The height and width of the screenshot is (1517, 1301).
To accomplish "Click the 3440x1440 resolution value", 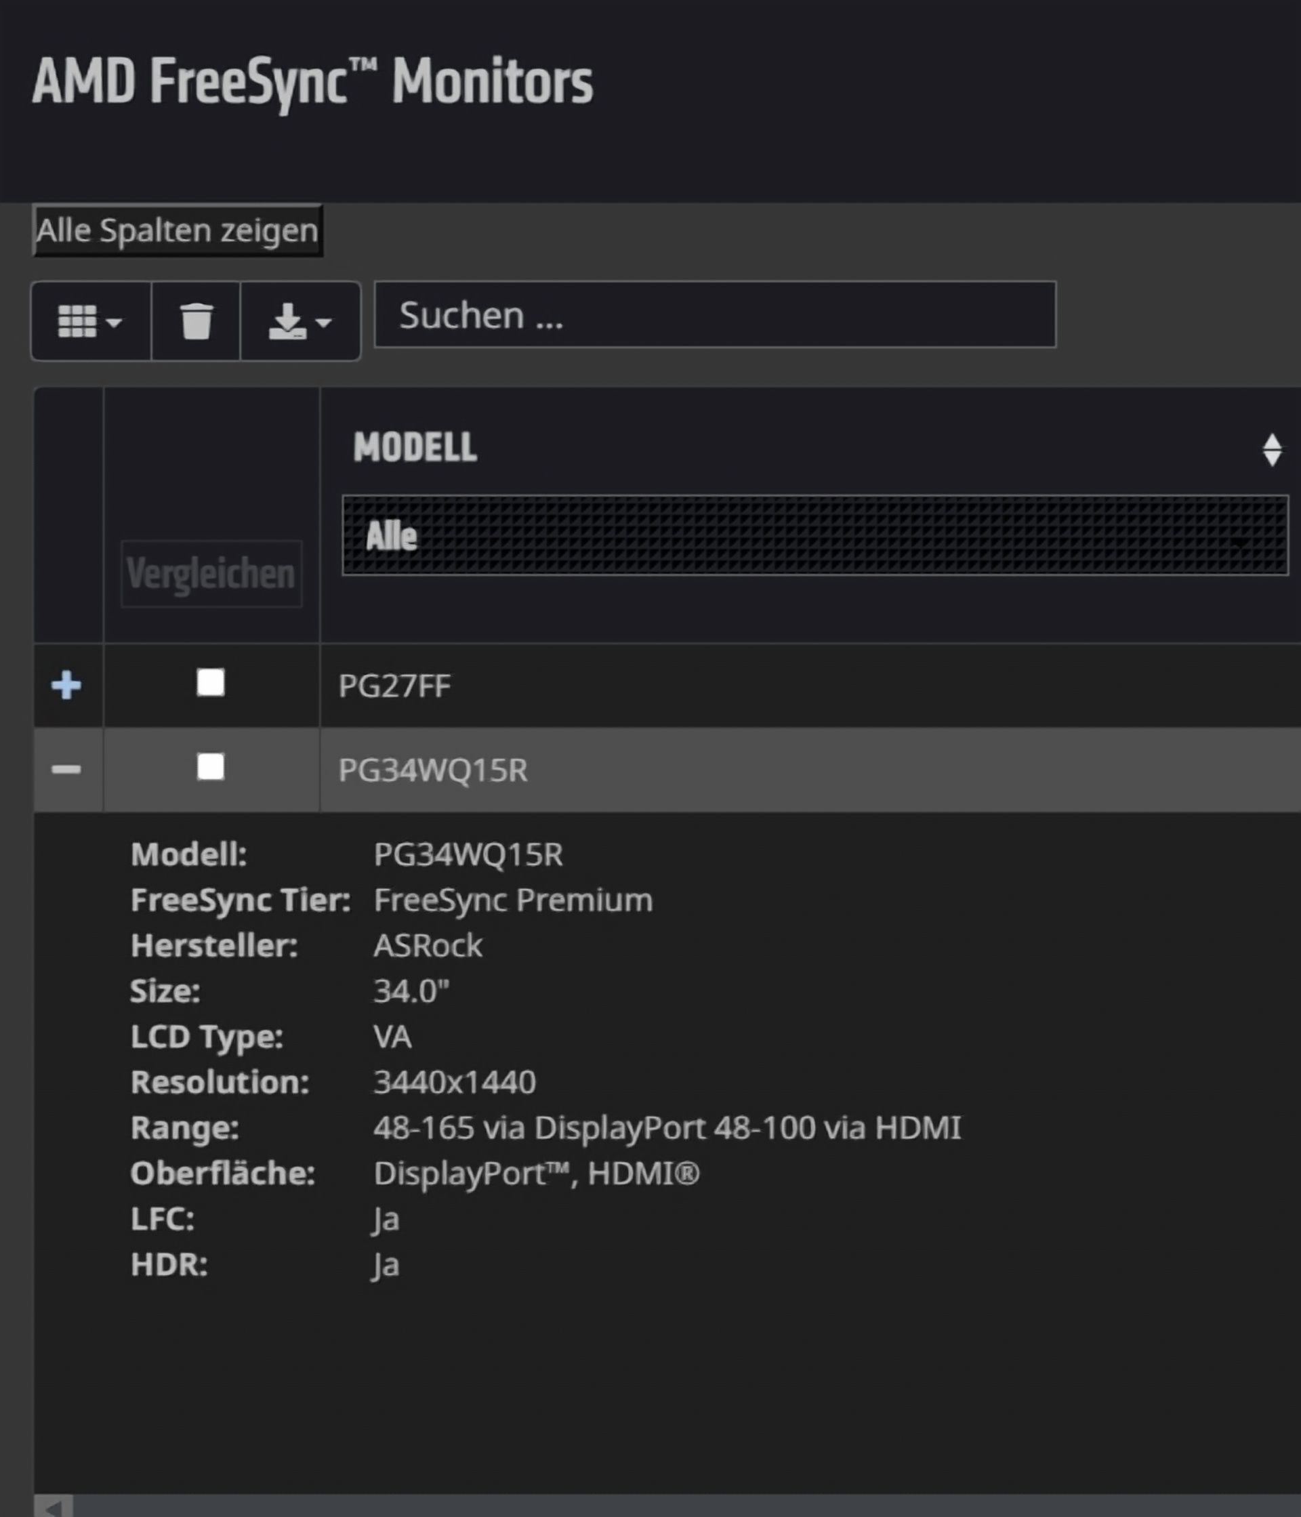I will point(455,1082).
